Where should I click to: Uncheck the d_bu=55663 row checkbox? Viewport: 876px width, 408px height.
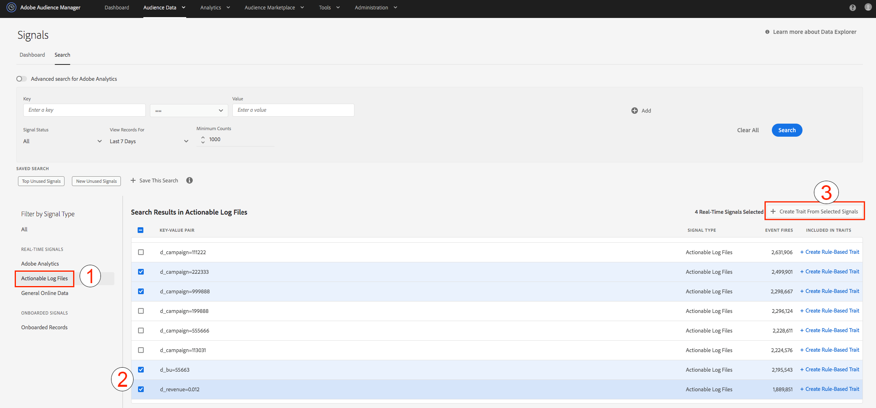click(141, 370)
